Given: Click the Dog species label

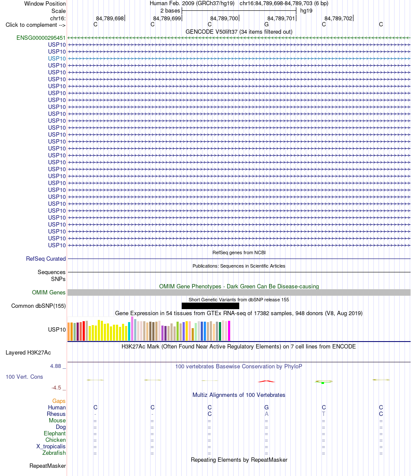Looking at the screenshot, I should tap(61, 427).
